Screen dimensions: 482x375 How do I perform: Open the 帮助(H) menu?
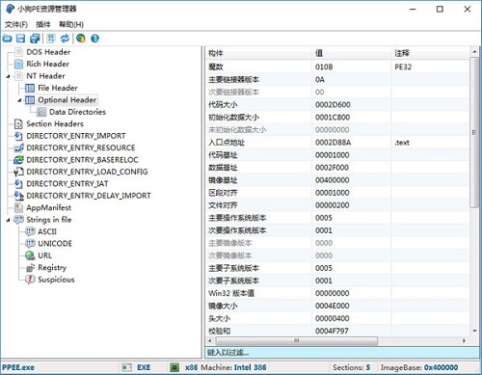pyautogui.click(x=71, y=24)
